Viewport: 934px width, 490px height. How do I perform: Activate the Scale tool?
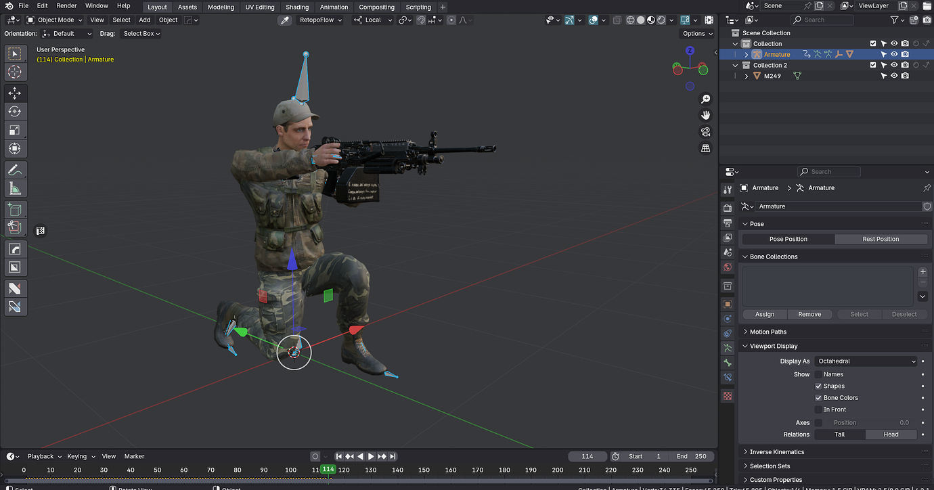click(x=15, y=130)
